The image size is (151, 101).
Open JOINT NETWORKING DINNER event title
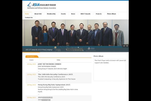pyautogui.click(x=50, y=64)
